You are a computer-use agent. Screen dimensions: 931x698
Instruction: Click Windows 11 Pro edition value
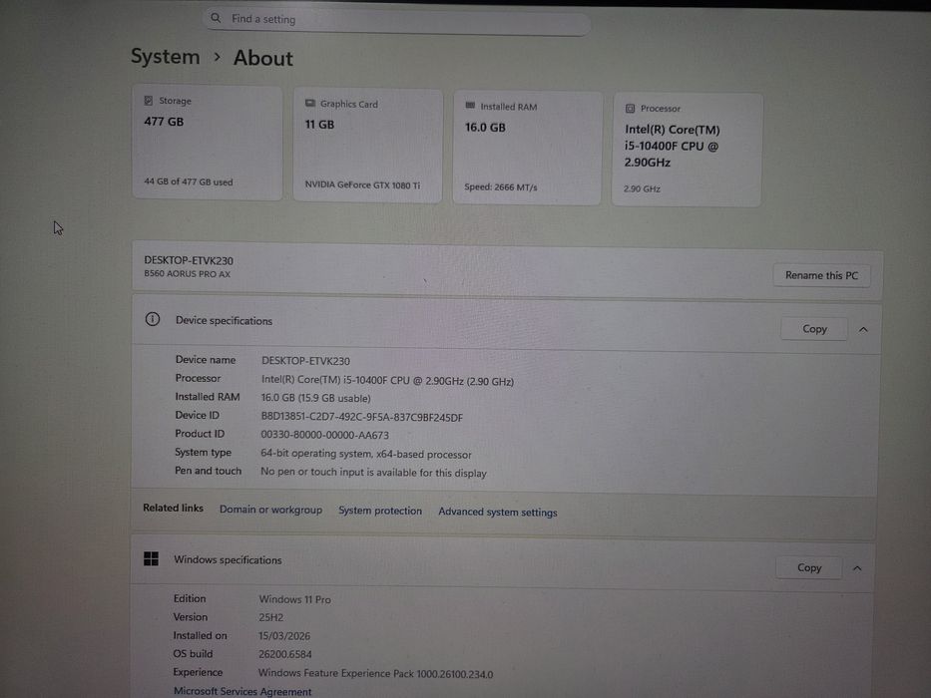click(294, 599)
